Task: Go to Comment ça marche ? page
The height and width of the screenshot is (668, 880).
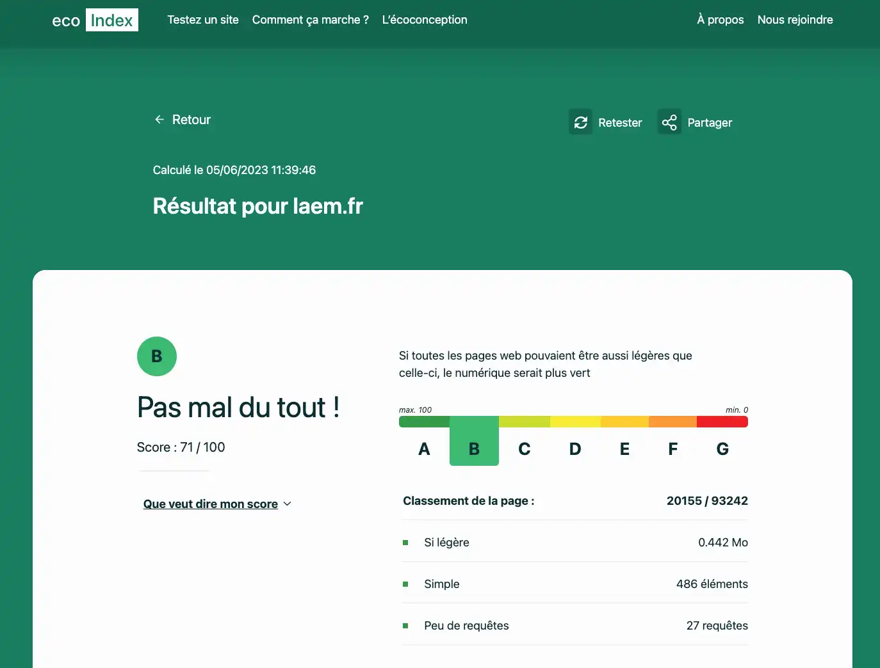Action: [311, 20]
